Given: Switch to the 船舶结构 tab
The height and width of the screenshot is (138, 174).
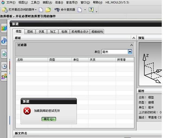Looking at the screenshot, I should [x=97, y=32].
